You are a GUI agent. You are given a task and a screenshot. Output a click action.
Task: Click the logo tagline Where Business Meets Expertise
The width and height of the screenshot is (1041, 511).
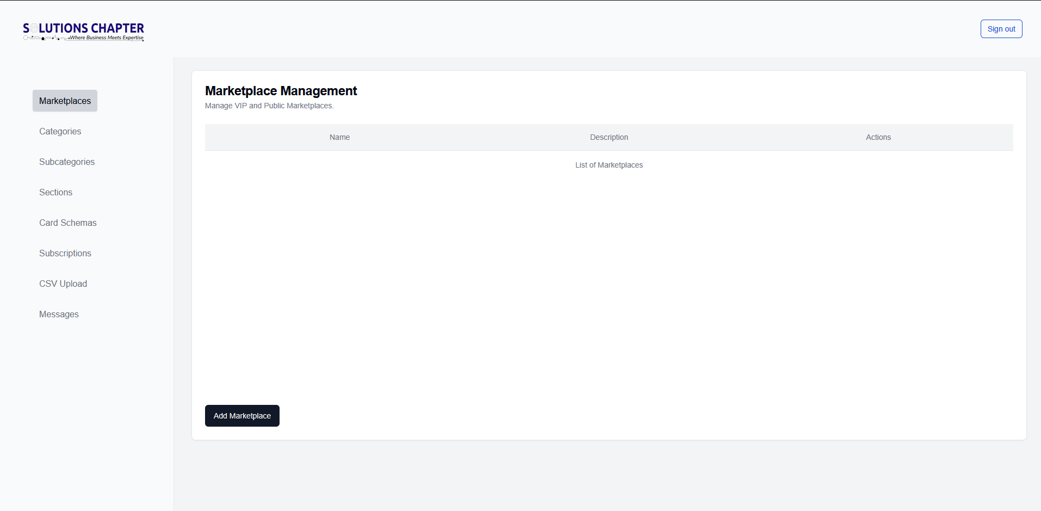[x=106, y=38]
